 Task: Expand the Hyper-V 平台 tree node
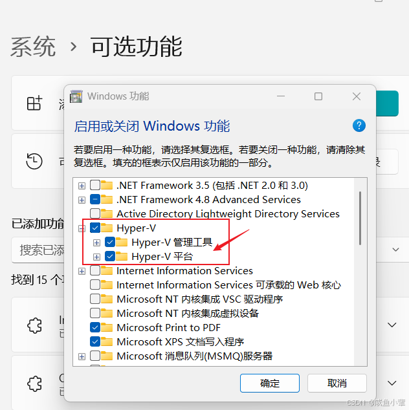pos(96,257)
